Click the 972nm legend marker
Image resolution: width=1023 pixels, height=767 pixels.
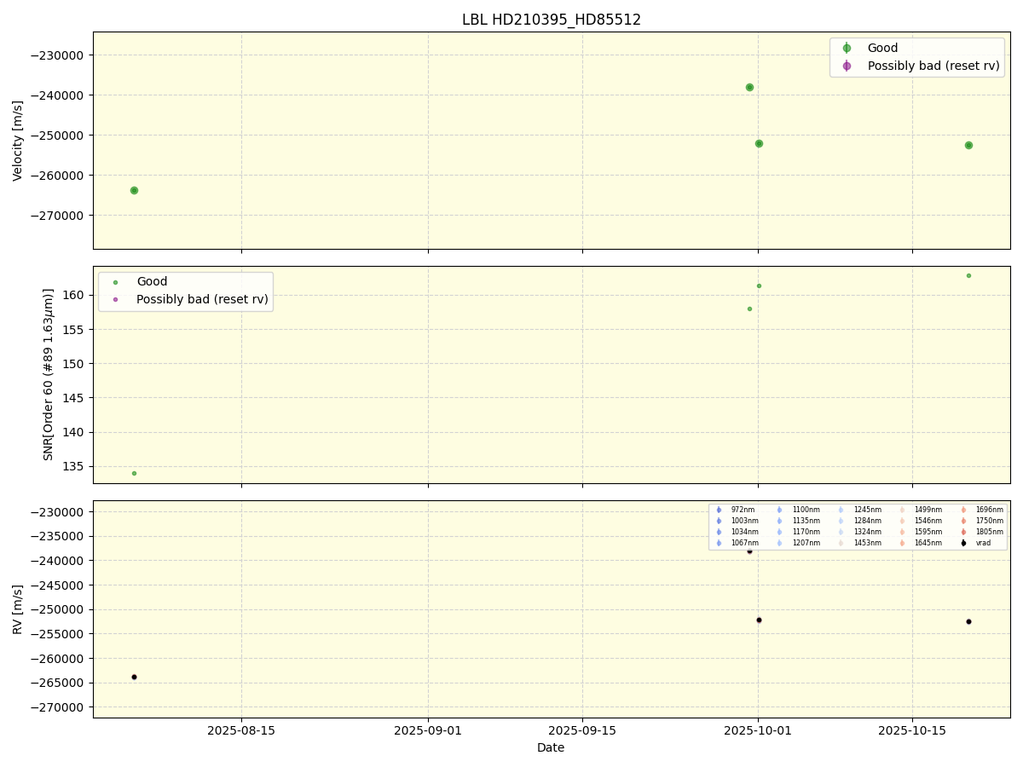[719, 510]
